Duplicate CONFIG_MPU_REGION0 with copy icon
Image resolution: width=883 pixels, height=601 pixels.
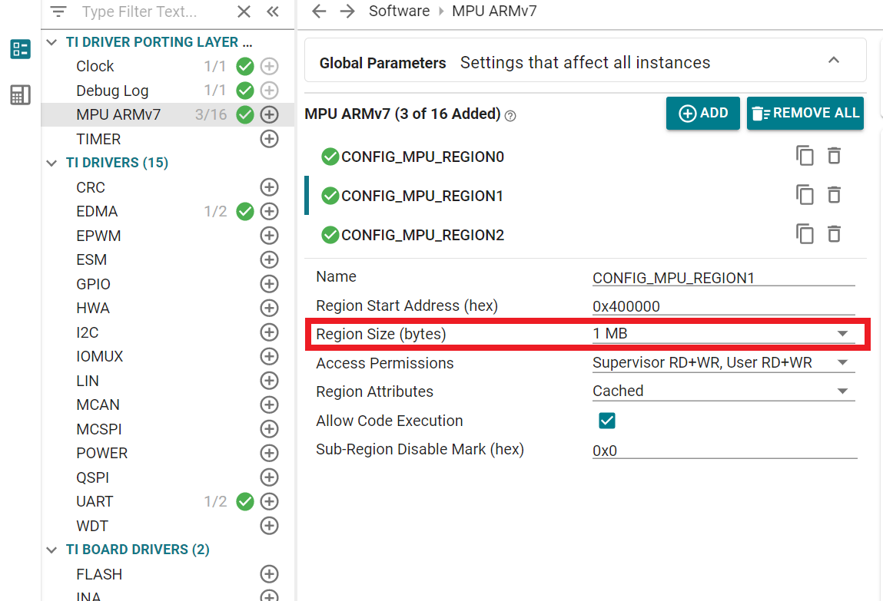coord(805,156)
